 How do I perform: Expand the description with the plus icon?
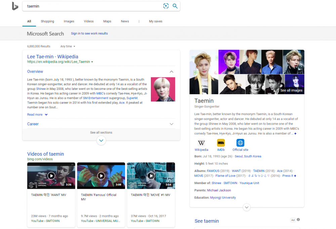point(295,134)
